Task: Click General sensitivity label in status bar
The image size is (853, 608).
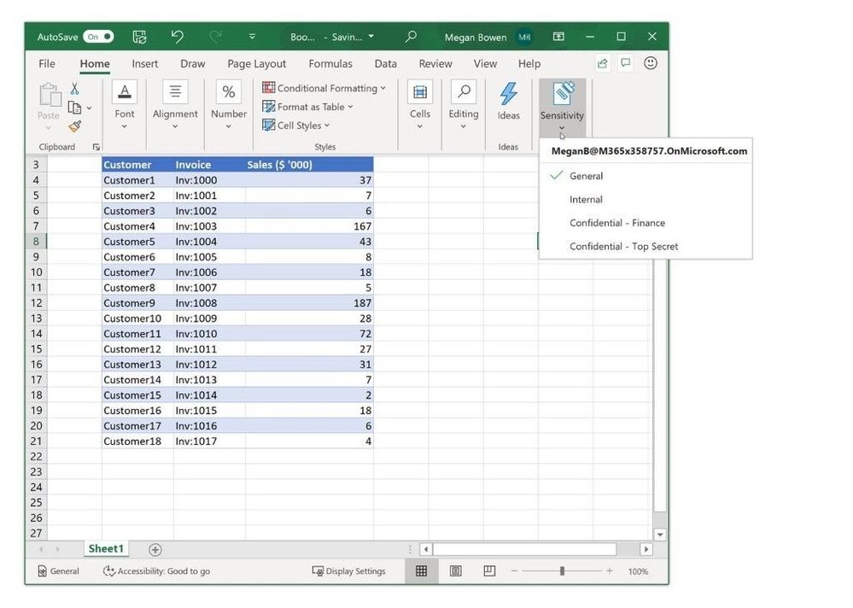Action: 58,571
